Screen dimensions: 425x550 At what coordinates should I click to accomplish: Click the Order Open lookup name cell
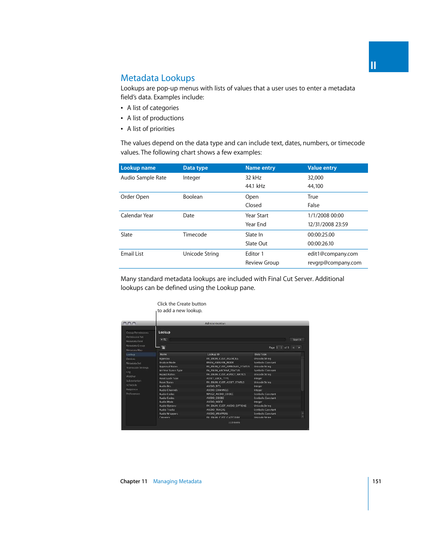[135, 197]
